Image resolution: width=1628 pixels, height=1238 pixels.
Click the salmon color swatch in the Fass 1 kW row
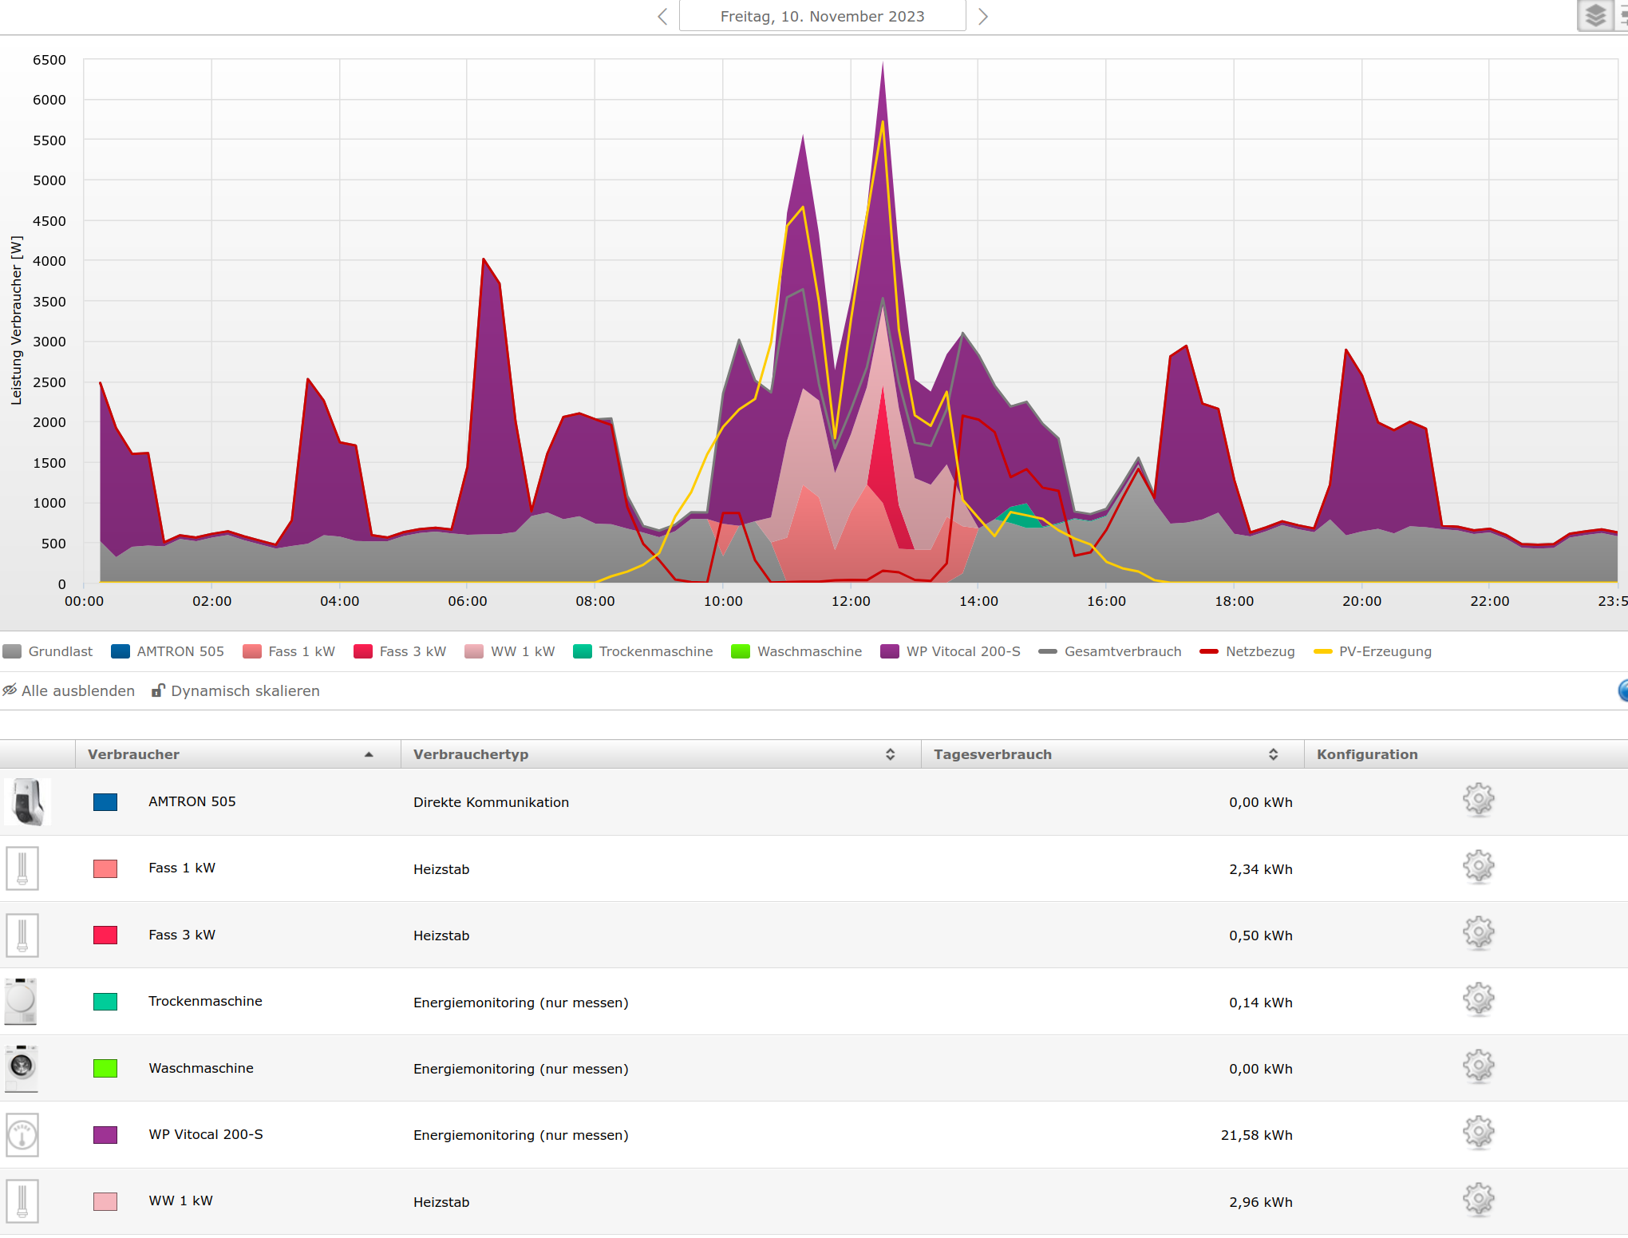click(x=105, y=868)
